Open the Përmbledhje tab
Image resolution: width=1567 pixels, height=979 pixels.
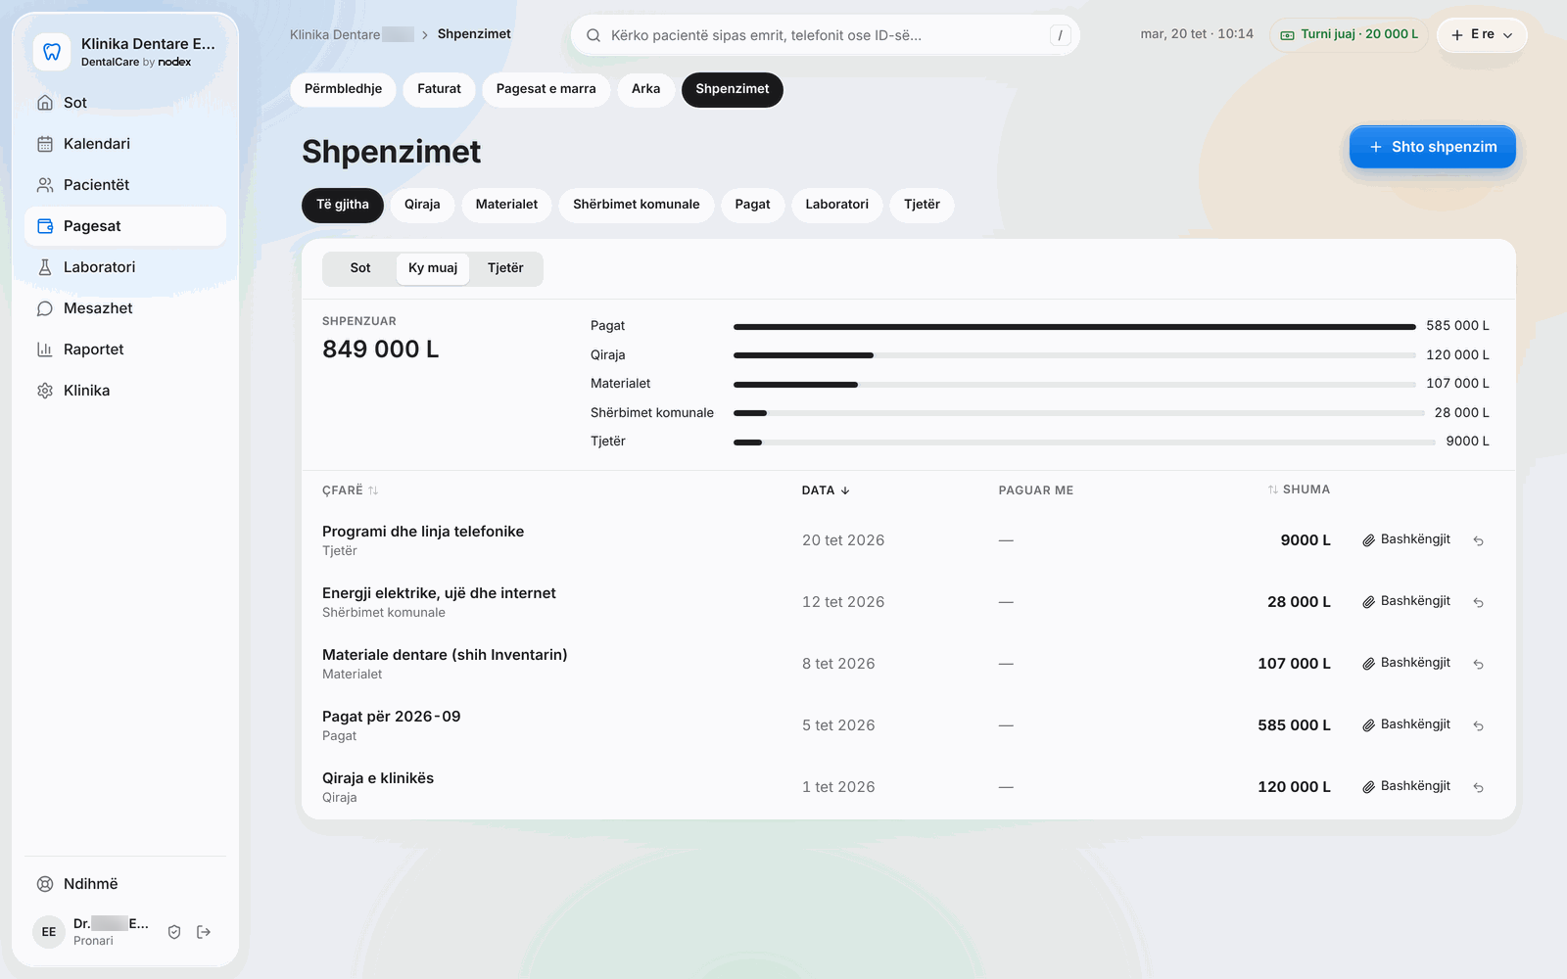coord(343,89)
